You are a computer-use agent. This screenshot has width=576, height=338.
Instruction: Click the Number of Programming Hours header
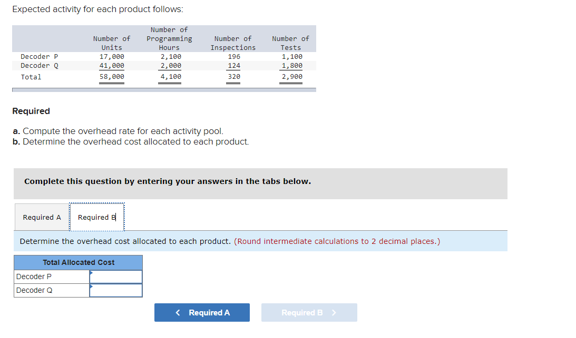[x=169, y=38]
